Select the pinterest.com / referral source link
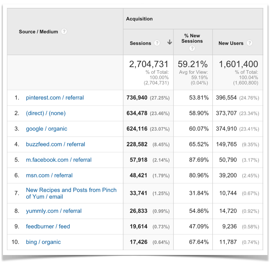The height and width of the screenshot is (265, 271). pyautogui.click(x=55, y=98)
